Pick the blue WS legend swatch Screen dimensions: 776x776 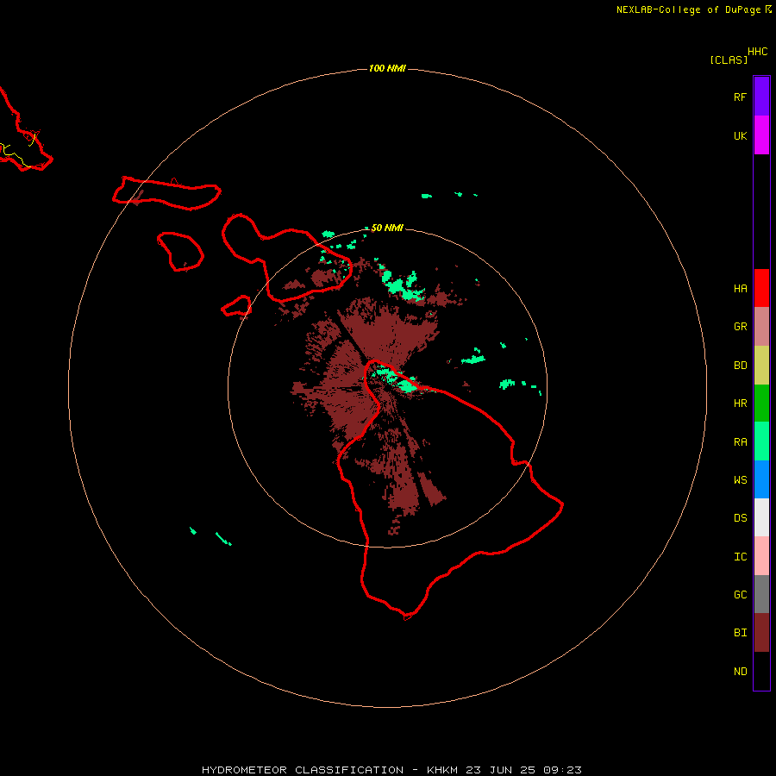pyautogui.click(x=761, y=479)
